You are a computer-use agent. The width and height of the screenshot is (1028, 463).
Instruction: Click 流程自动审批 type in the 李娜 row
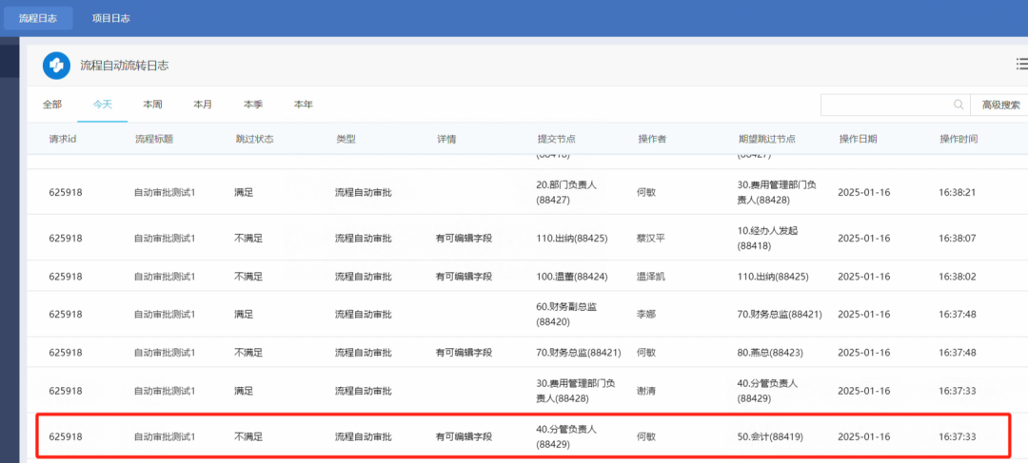point(364,315)
